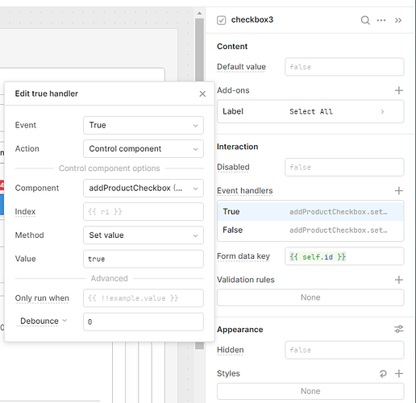
Task: Select the False event handler row
Action: tap(310, 230)
